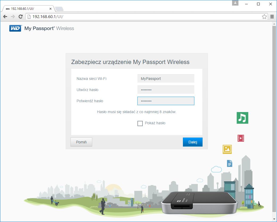Click the browser forward arrow
This screenshot has height=222, width=277.
12,16
